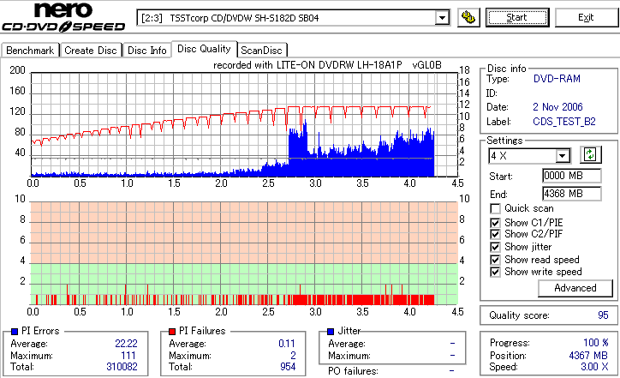
Task: Click the drive options icon next to Start
Action: (468, 18)
